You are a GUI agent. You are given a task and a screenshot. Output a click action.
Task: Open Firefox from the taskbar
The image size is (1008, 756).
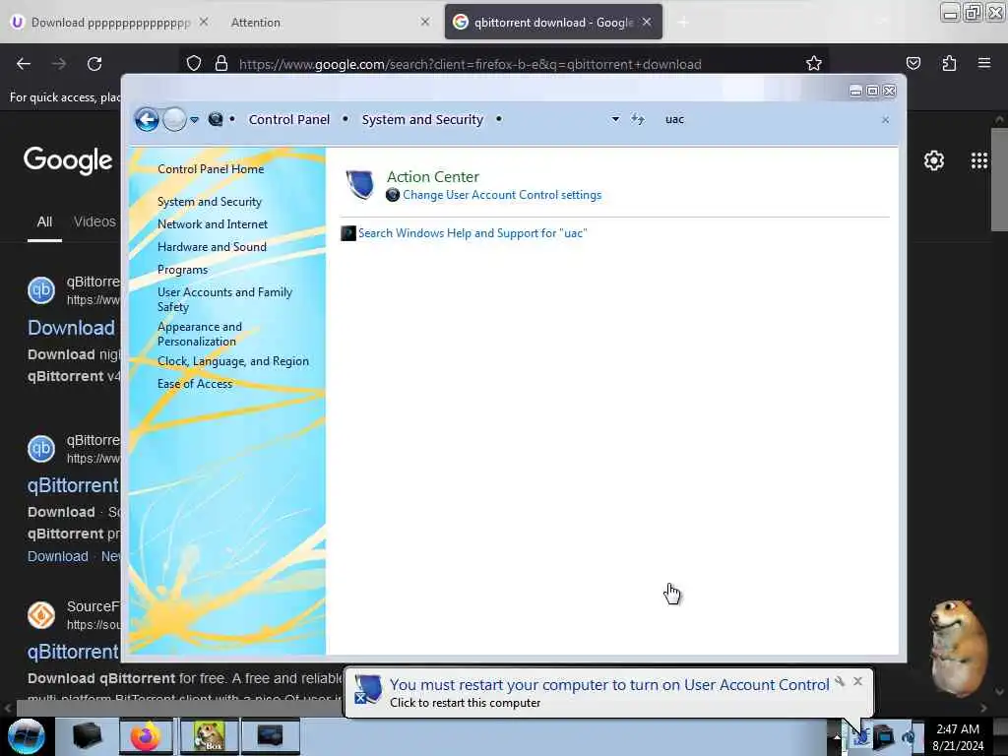pos(147,736)
